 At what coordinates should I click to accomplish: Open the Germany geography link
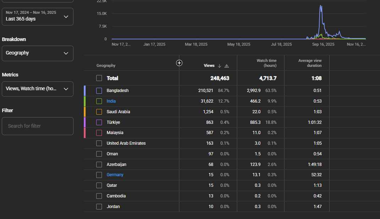(115, 175)
